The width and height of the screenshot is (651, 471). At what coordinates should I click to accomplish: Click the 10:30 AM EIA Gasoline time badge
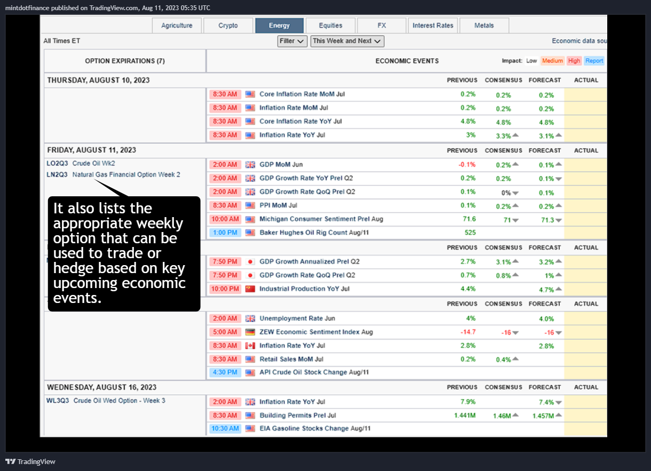tap(225, 428)
